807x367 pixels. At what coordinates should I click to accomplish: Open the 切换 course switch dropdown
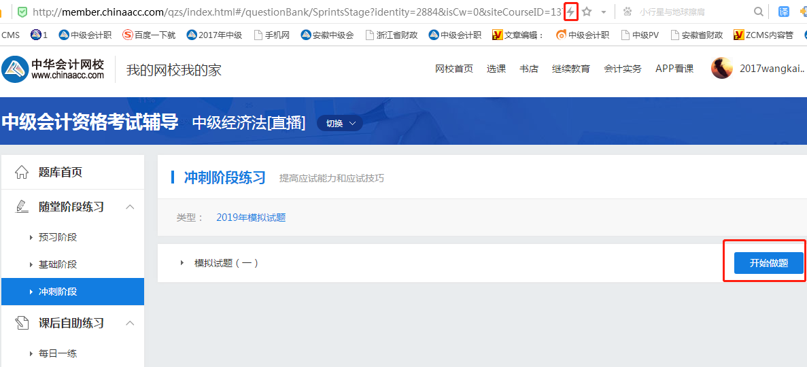(339, 123)
